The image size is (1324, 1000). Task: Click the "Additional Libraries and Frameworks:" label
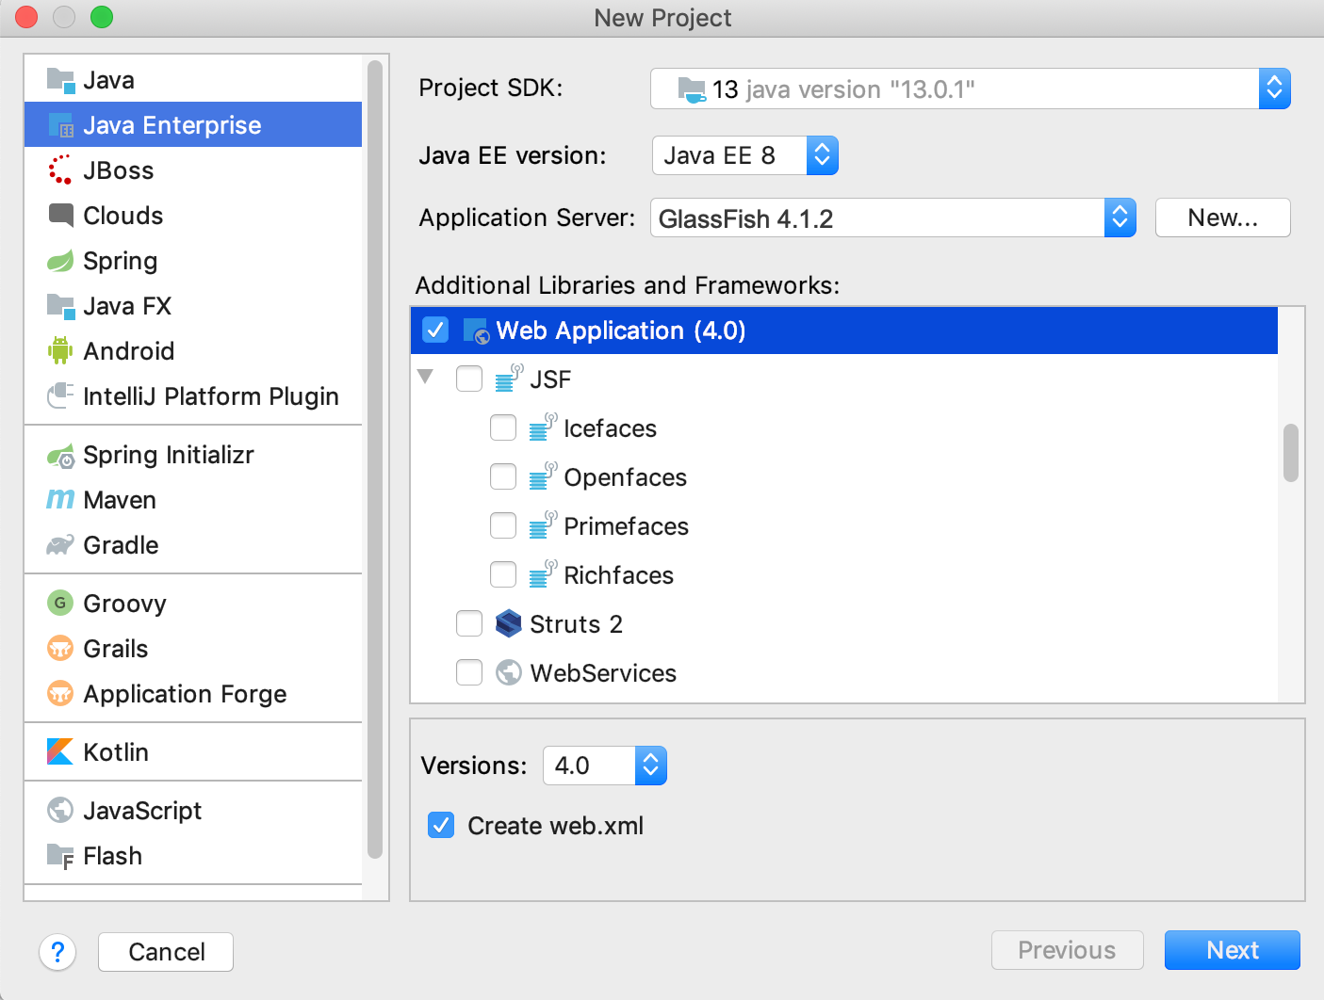pos(628,285)
